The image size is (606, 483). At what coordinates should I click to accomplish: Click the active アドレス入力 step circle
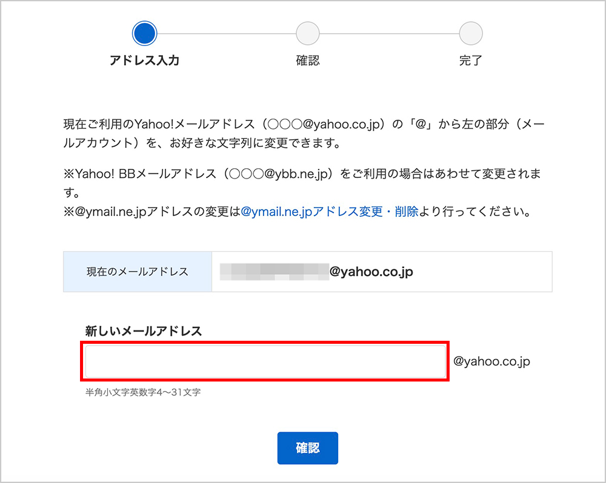145,33
